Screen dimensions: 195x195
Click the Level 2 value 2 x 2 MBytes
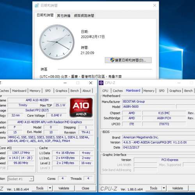click(65, 163)
